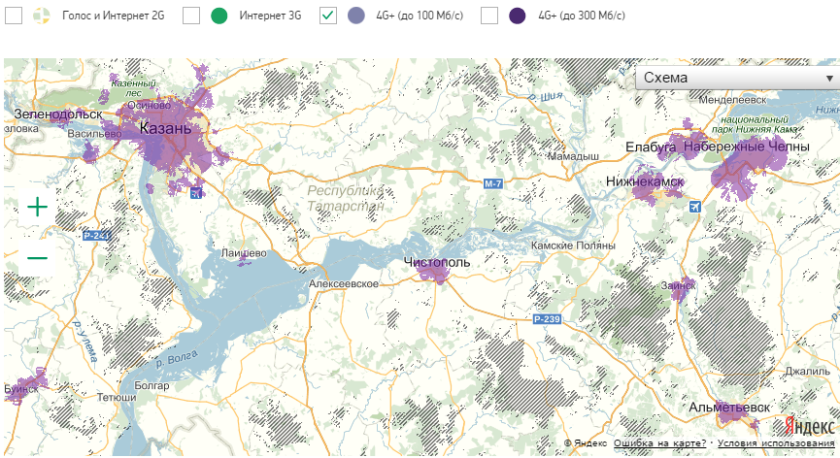
Task: Zoom out with the minus button
Action: (38, 258)
